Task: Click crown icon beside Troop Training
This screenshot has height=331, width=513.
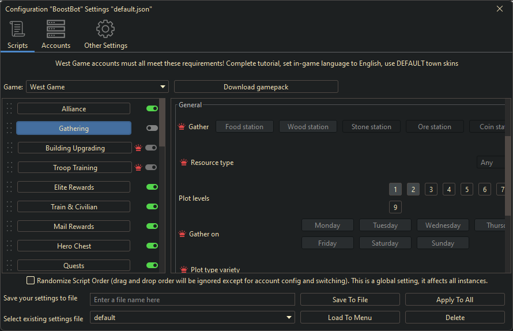Action: tap(138, 168)
